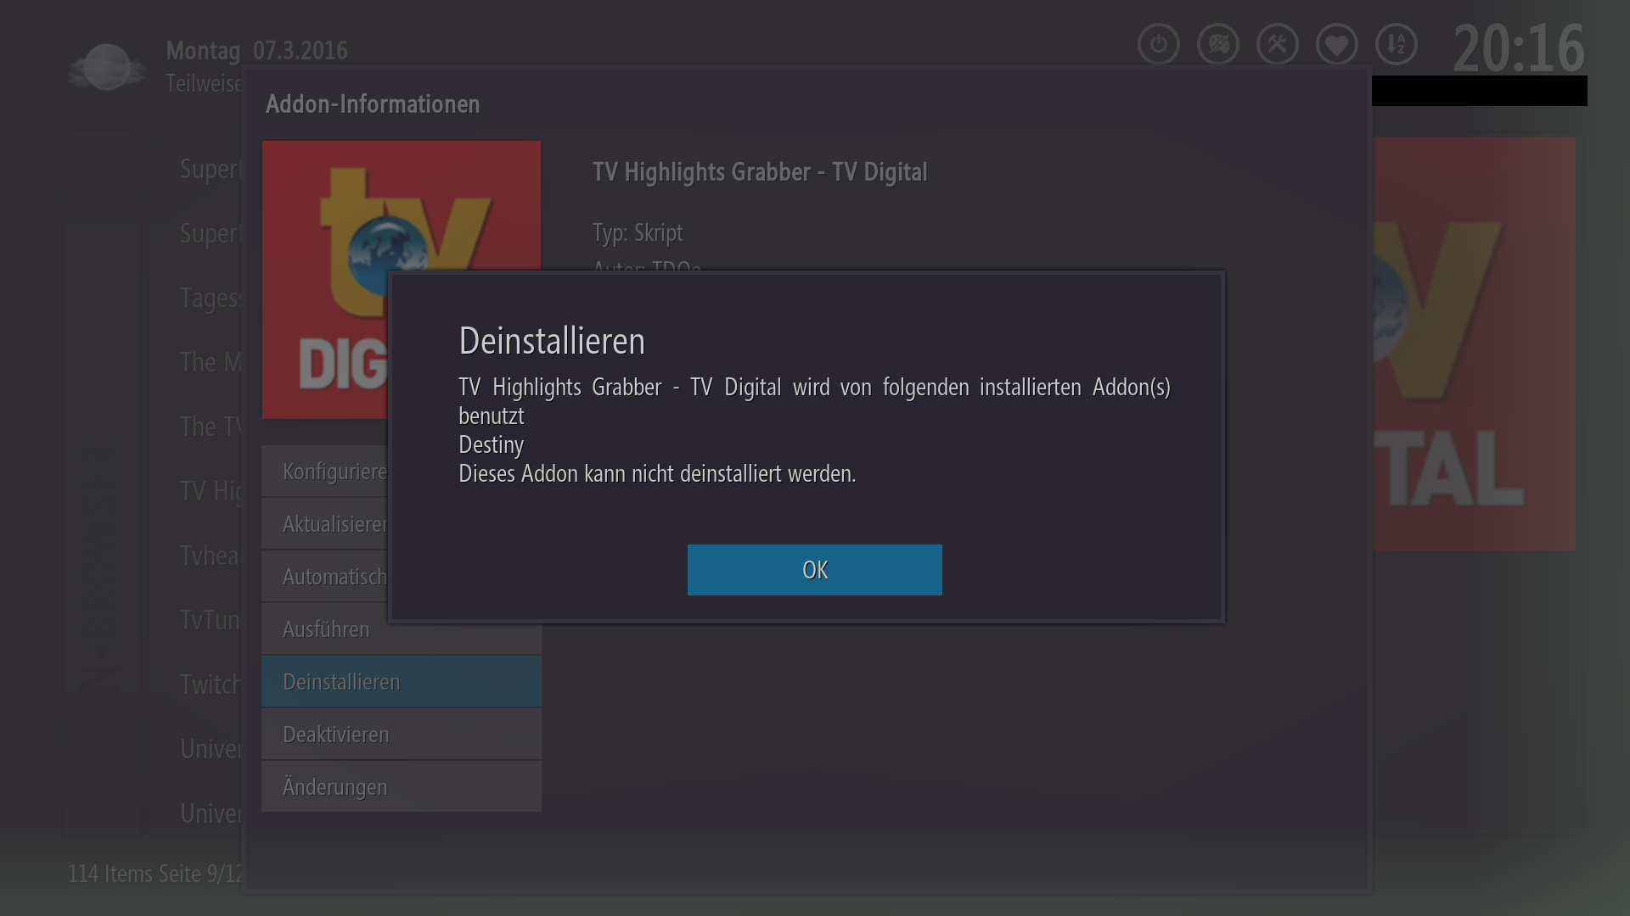The image size is (1630, 916).
Task: Choose Deinstallieren in the addon menu
Action: pyautogui.click(x=402, y=682)
